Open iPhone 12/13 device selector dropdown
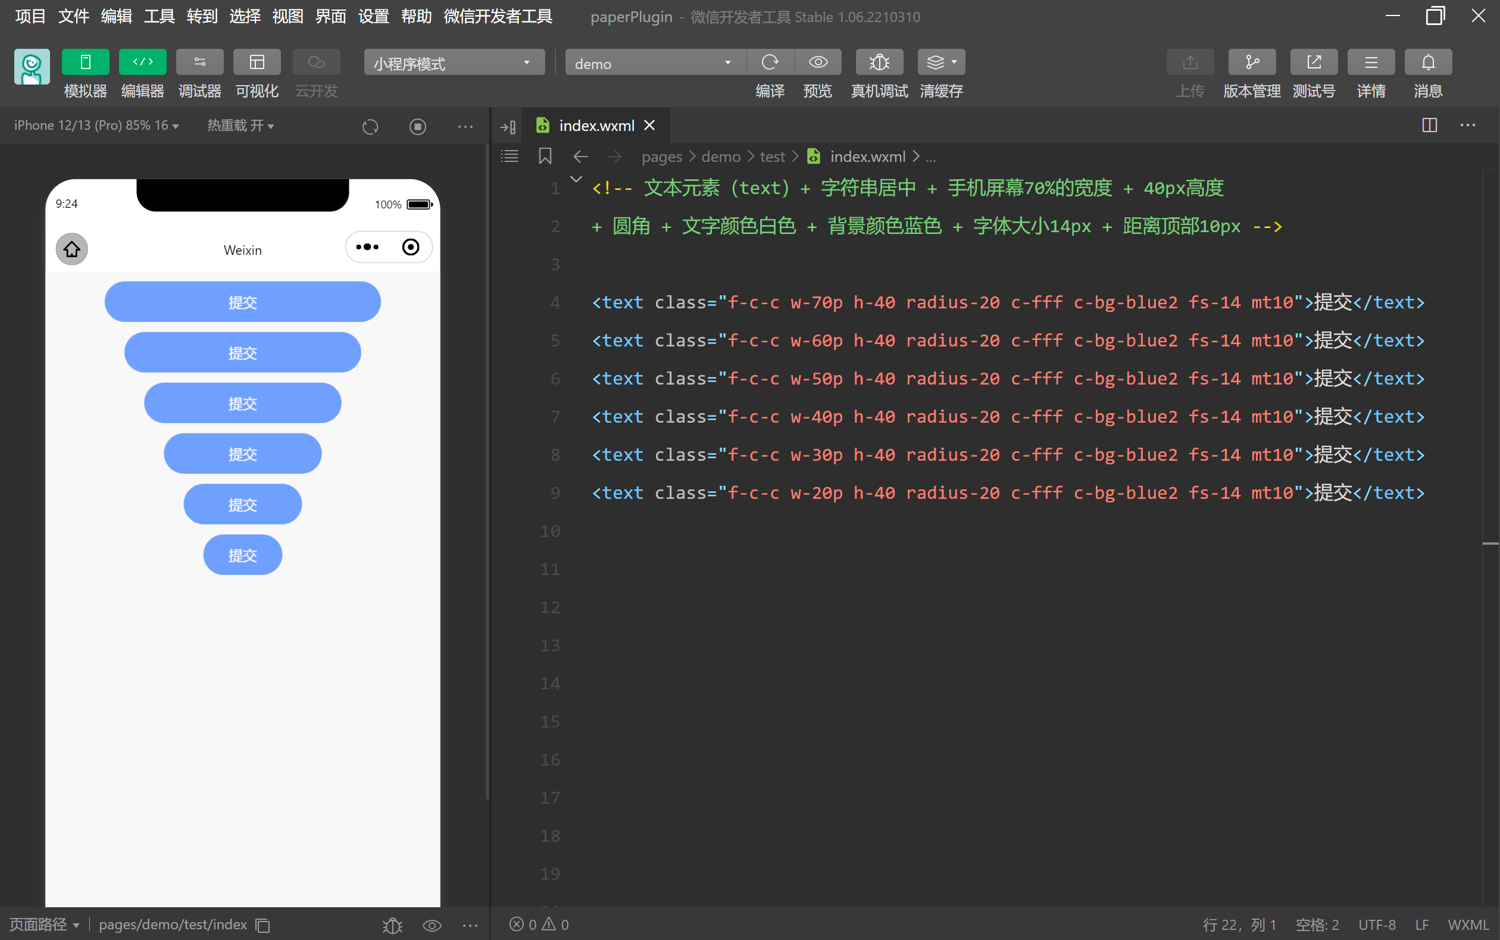The height and width of the screenshot is (940, 1500). coord(96,126)
